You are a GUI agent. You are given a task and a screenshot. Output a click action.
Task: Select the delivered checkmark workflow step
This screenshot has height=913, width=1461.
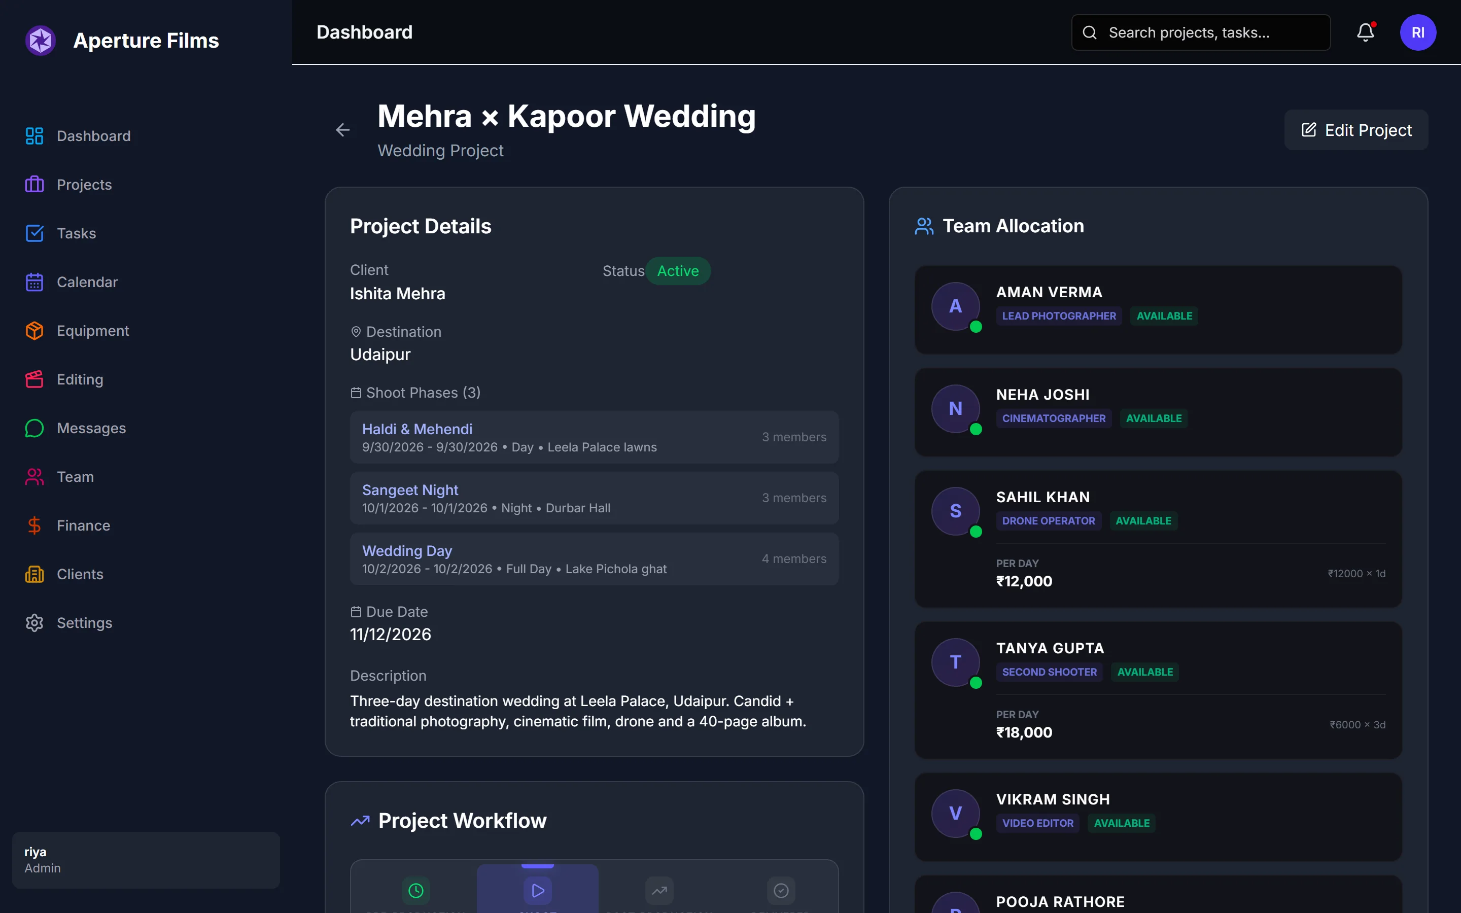pyautogui.click(x=781, y=890)
